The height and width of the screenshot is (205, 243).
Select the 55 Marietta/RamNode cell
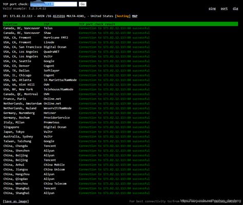[x=60, y=80]
